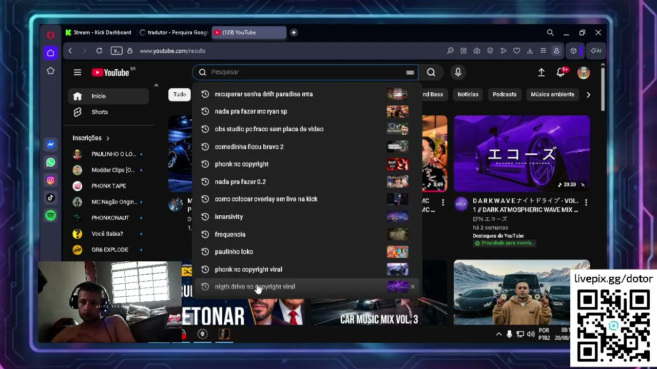Reload the page in the browser toolbar
The image size is (657, 369).
pos(99,51)
